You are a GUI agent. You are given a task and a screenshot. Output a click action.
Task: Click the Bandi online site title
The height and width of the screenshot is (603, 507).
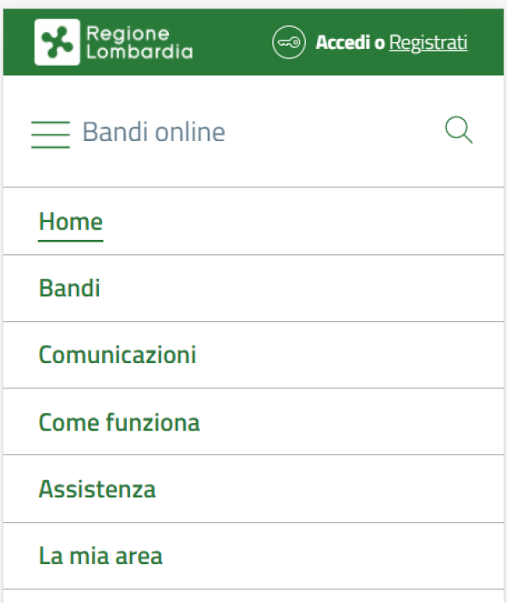point(154,133)
